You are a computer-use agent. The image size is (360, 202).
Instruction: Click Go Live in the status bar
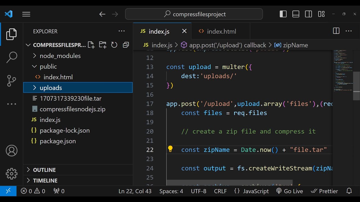pyautogui.click(x=290, y=191)
